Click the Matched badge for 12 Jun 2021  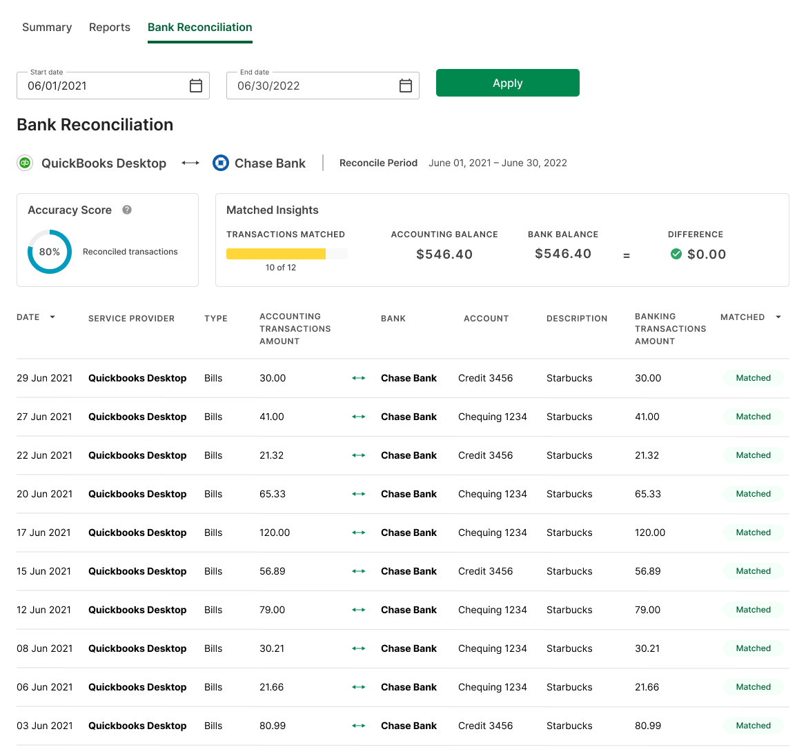point(753,610)
